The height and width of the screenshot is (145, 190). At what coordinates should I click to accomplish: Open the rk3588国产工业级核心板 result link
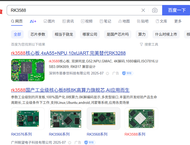[70, 90]
